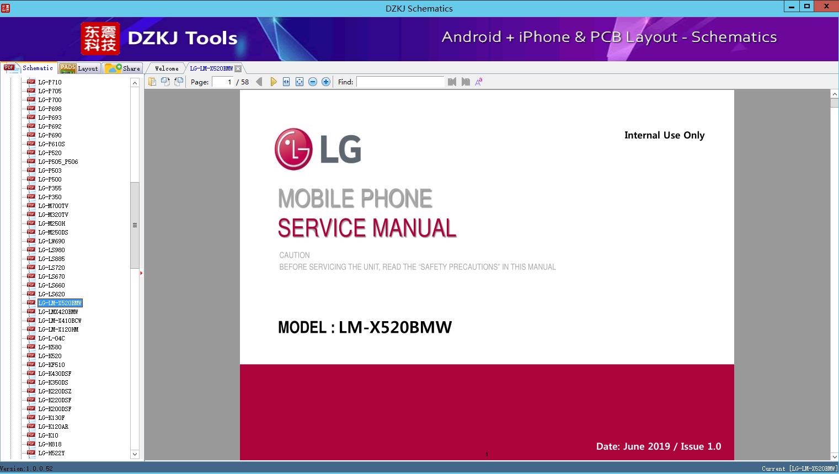
Task: Select LG-P505_P506 from the list
Action: click(x=57, y=161)
